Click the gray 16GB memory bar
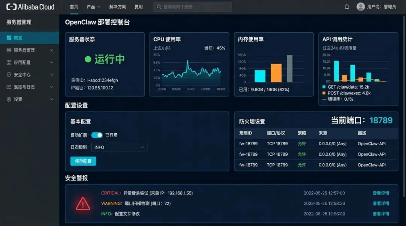Image resolution: width=406 pixels, height=226 pixels. (x=289, y=69)
